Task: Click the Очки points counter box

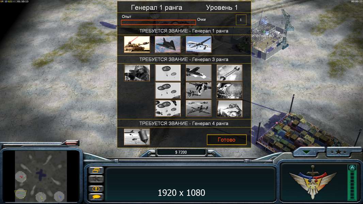Action: pyautogui.click(x=241, y=20)
